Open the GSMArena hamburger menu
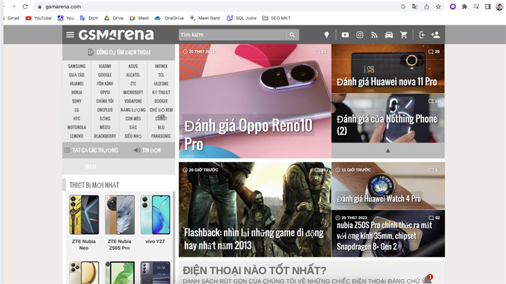The width and height of the screenshot is (506, 284). coord(70,35)
